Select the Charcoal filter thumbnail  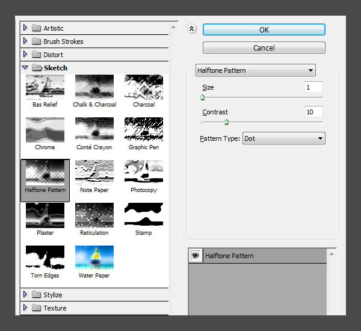pyautogui.click(x=144, y=87)
